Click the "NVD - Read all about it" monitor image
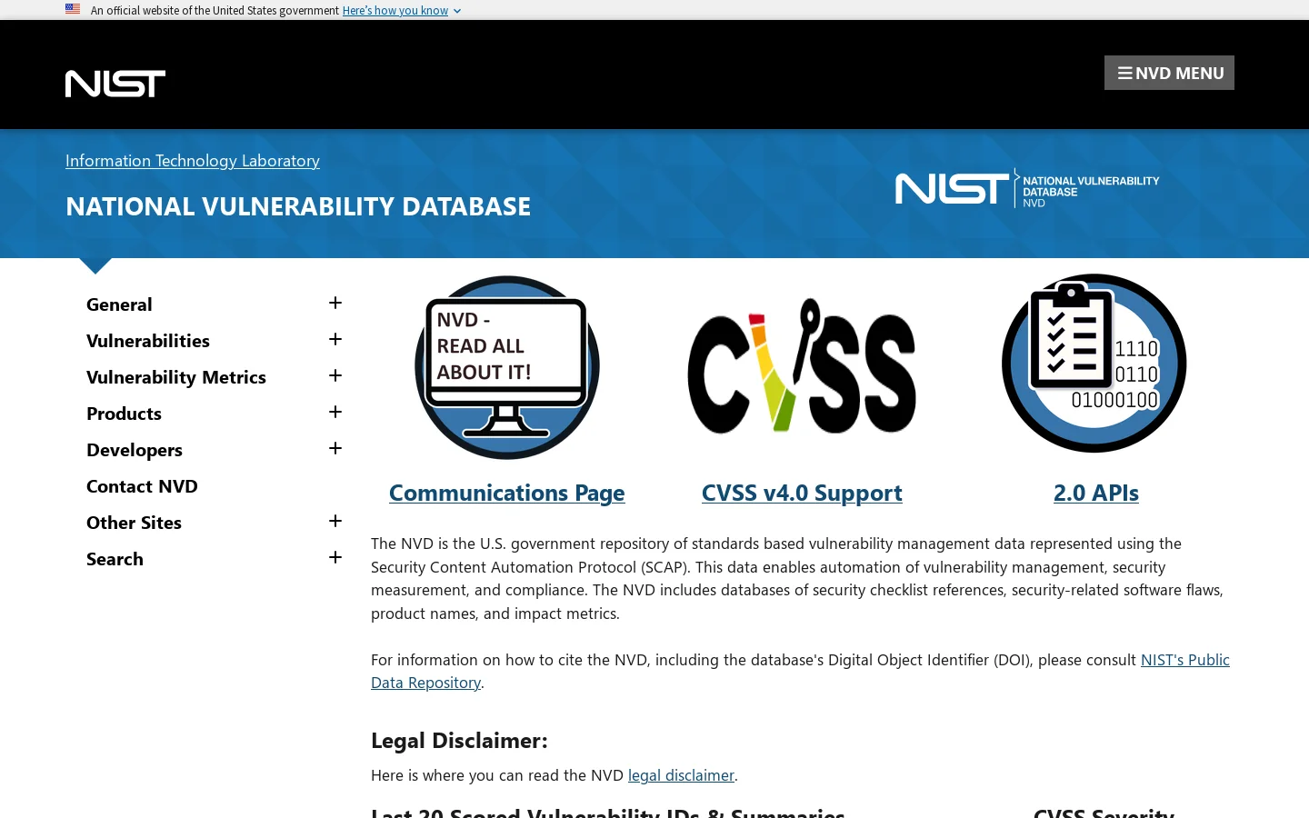 (x=507, y=367)
